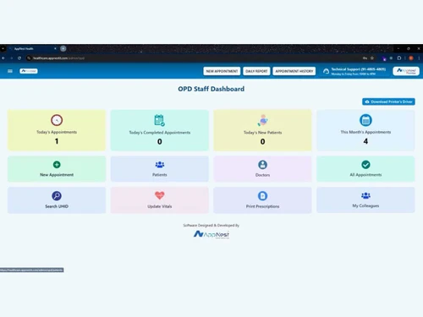
Task: Click the browser address bar URL
Action: click(58, 58)
